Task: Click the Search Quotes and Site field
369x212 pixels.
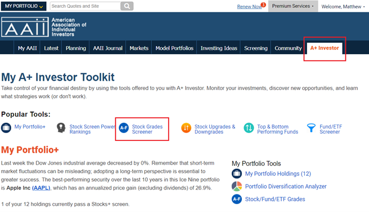Action: [x=85, y=6]
